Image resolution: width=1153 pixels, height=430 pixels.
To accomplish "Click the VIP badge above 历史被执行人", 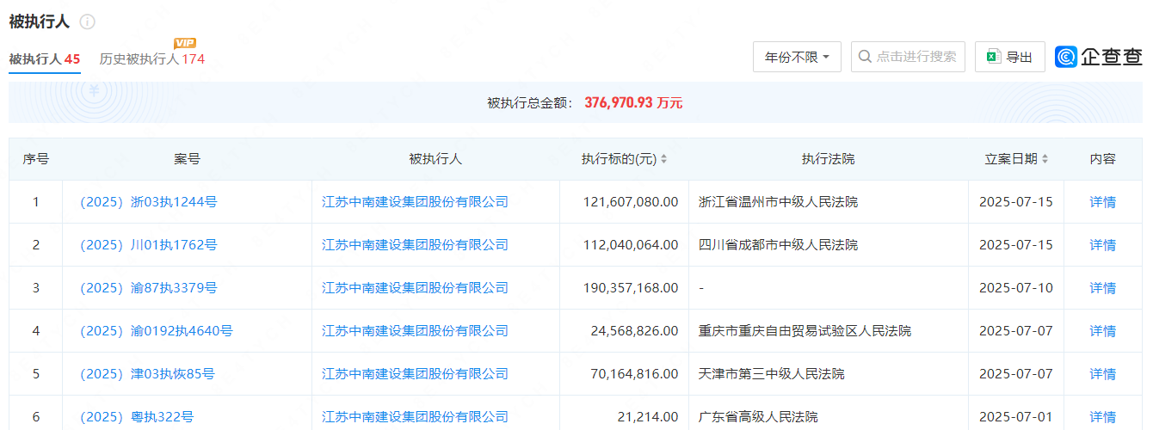I will pyautogui.click(x=184, y=43).
